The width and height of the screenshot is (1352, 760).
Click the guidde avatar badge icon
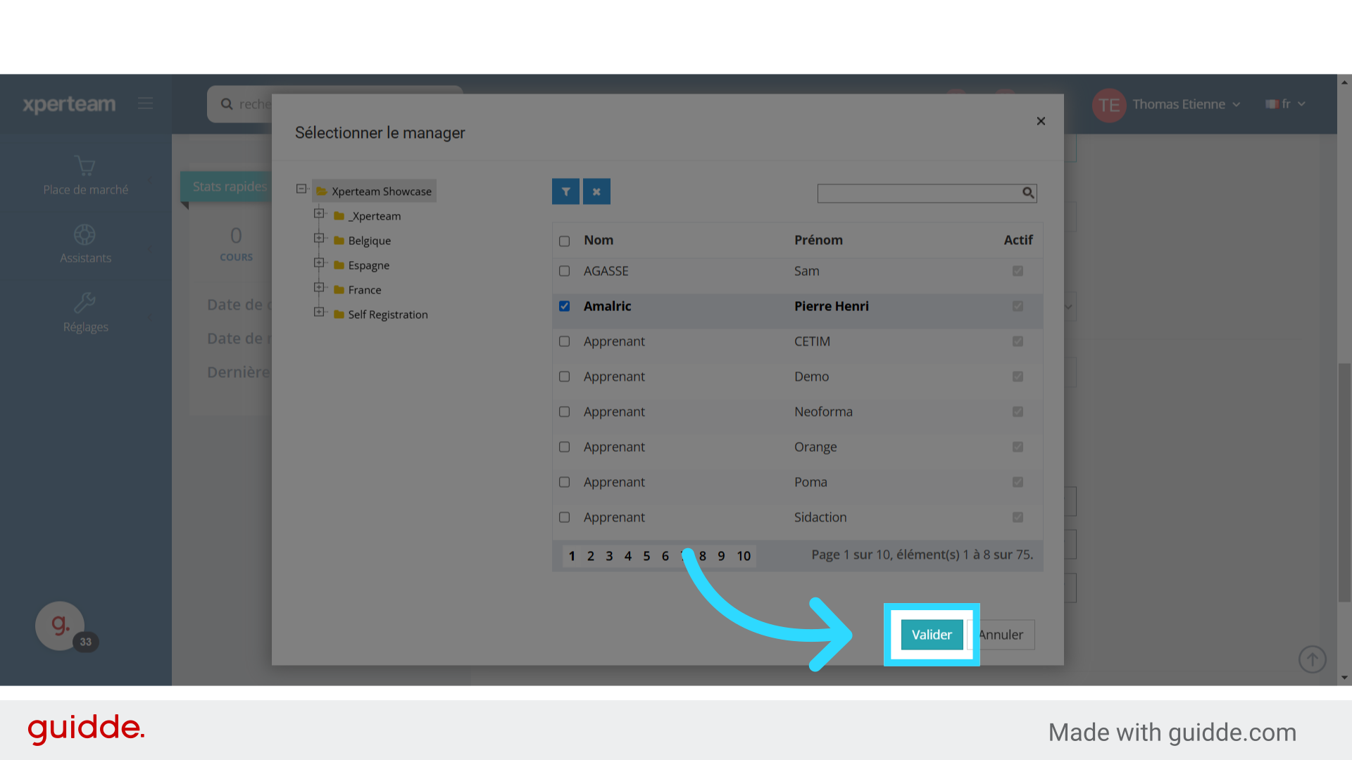[x=60, y=625]
